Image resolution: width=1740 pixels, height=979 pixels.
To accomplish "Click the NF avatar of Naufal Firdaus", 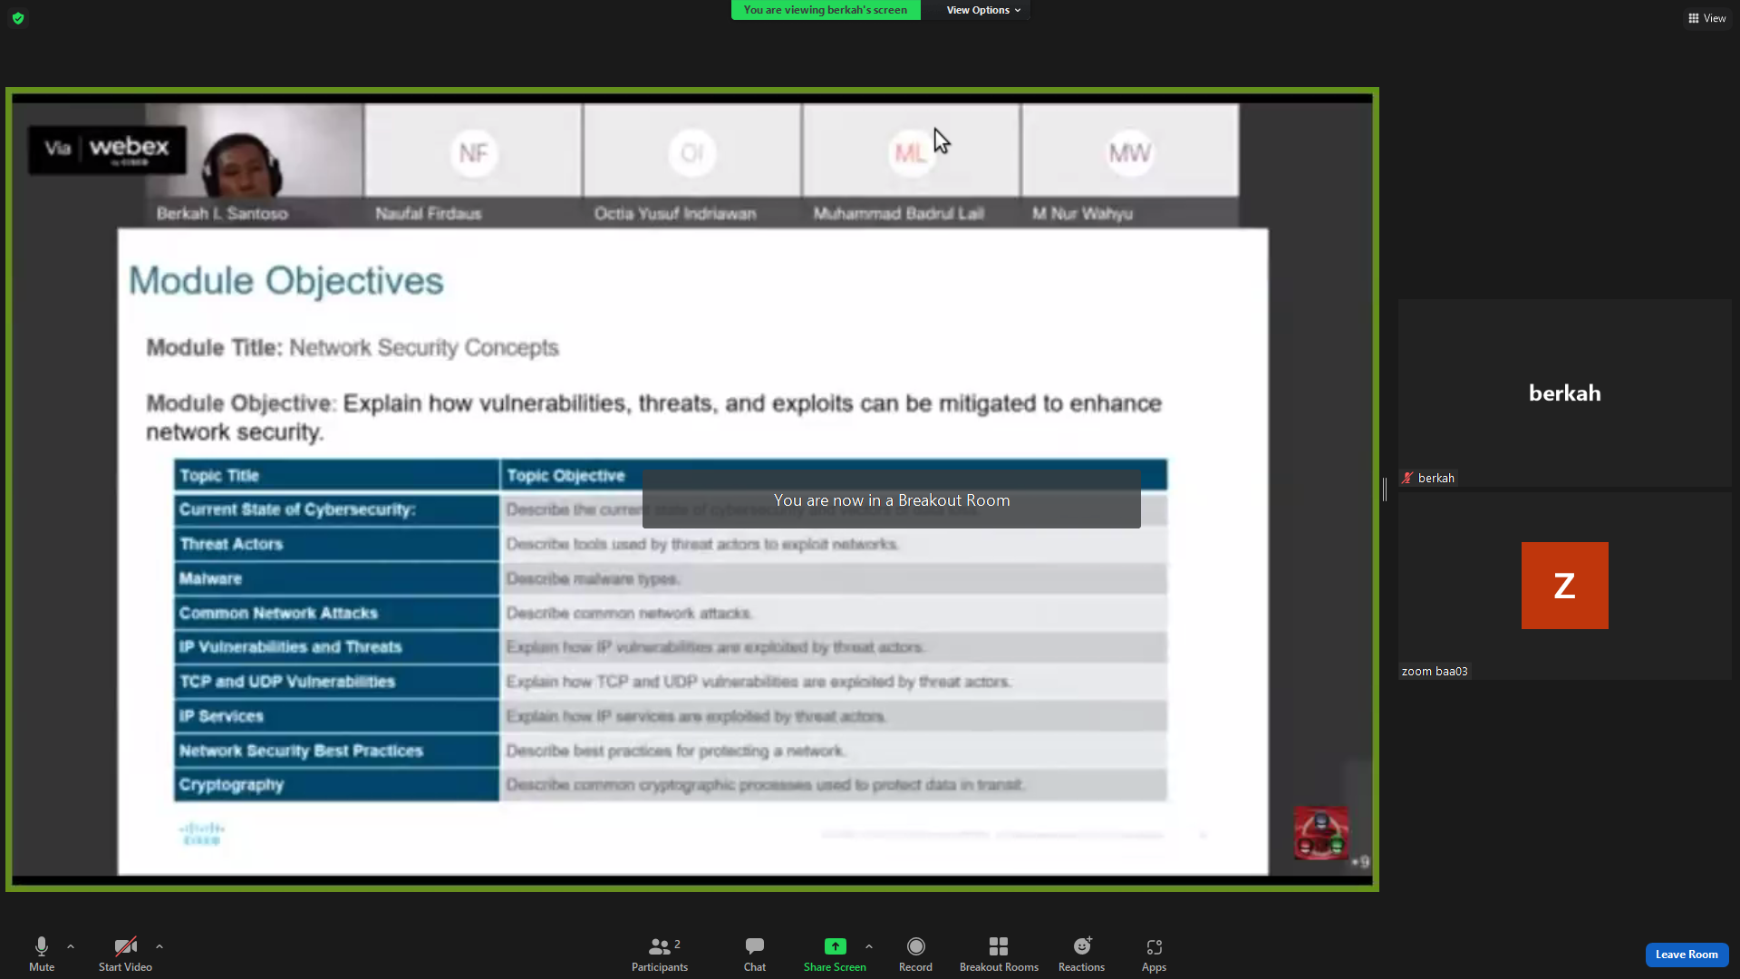I will 473,153.
